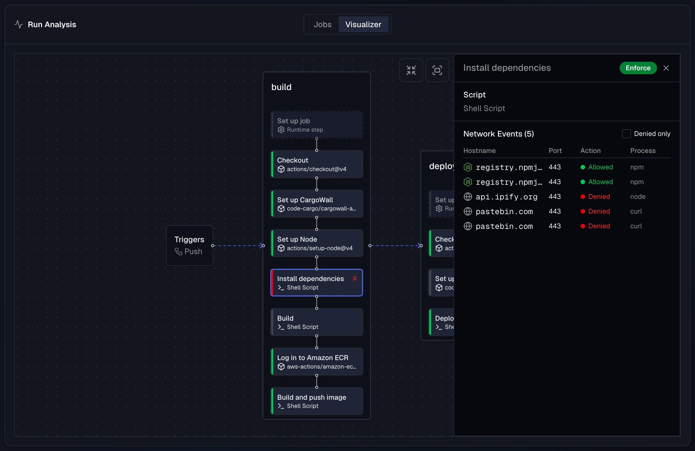Click the Port column header
The width and height of the screenshot is (695, 451).
click(x=555, y=151)
